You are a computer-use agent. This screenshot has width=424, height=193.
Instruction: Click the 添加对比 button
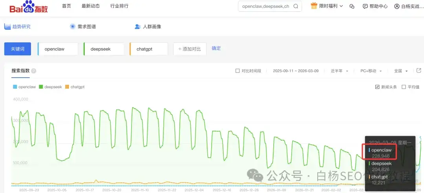click(x=190, y=49)
